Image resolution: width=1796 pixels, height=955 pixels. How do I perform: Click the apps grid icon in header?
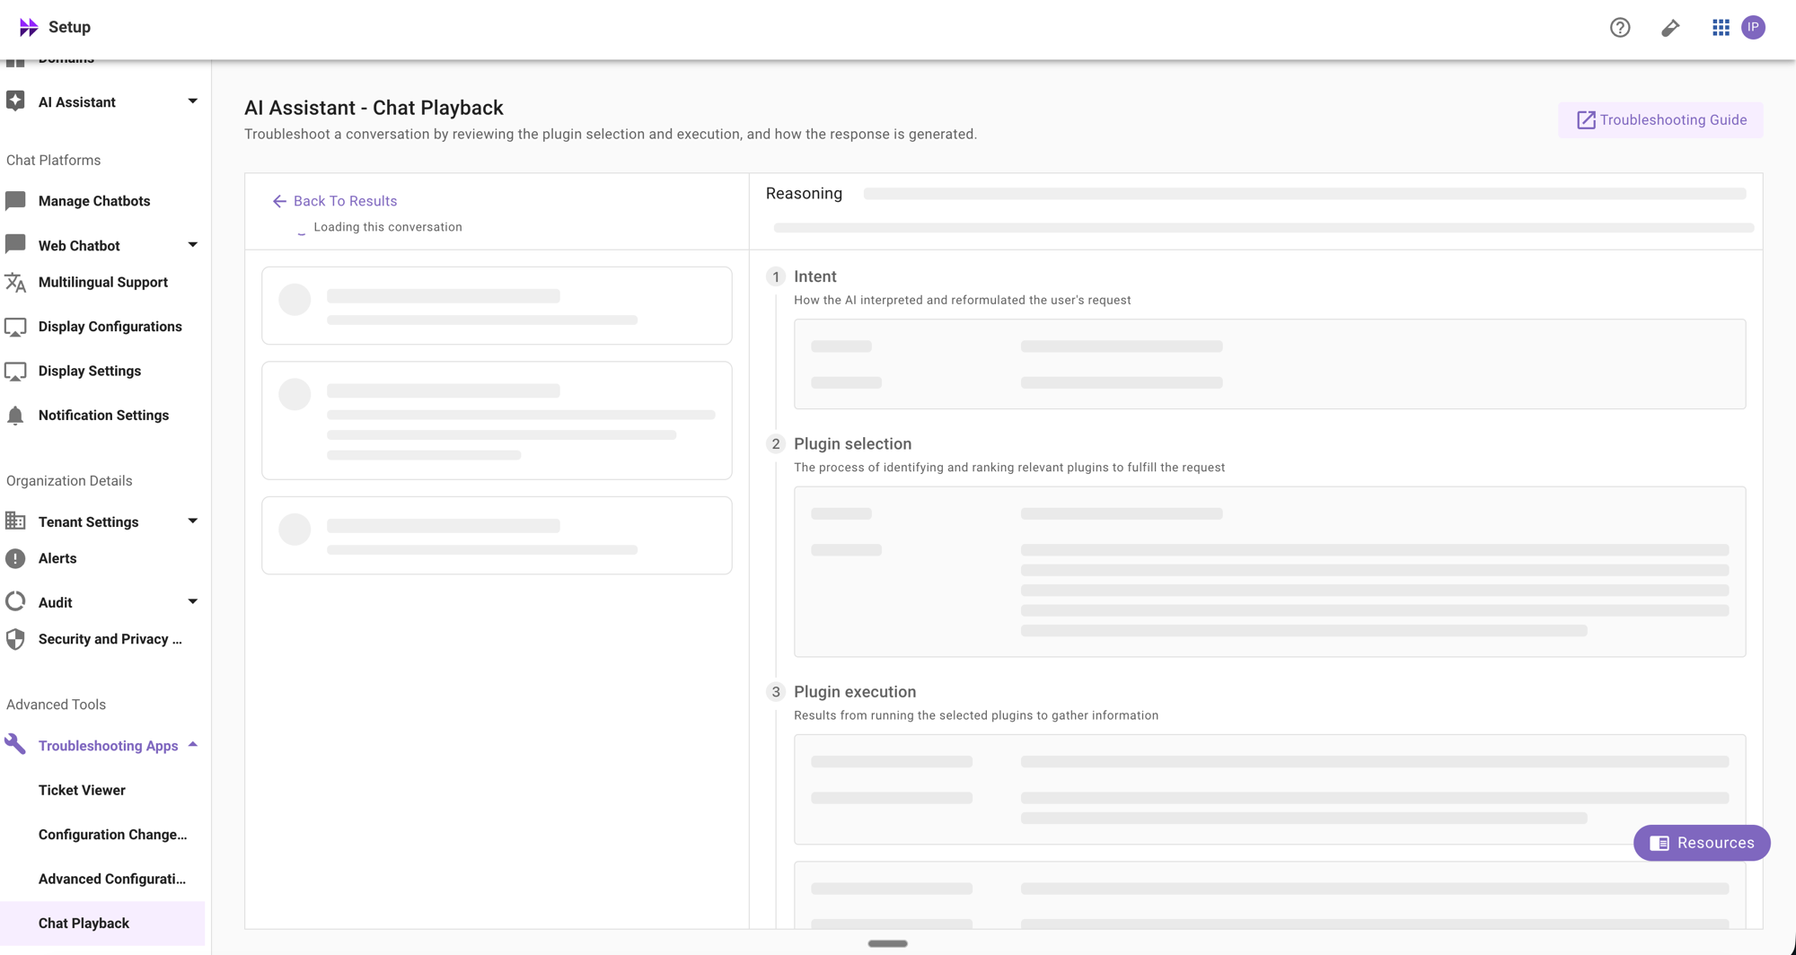click(1721, 28)
